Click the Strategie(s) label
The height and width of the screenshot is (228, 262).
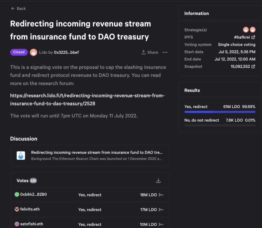pyautogui.click(x=195, y=30)
